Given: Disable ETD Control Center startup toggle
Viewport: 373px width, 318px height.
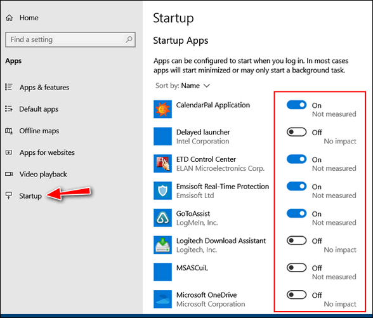Looking at the screenshot, I should [x=296, y=159].
